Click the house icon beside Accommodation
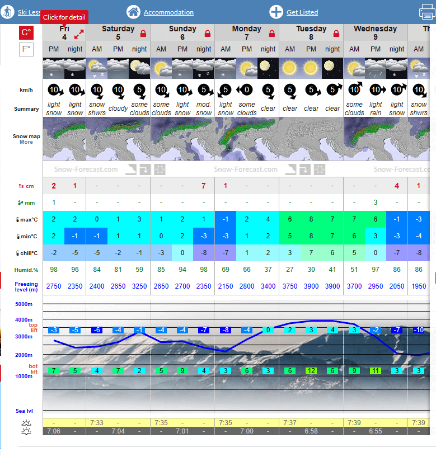This screenshot has width=436, height=457. pos(133,12)
